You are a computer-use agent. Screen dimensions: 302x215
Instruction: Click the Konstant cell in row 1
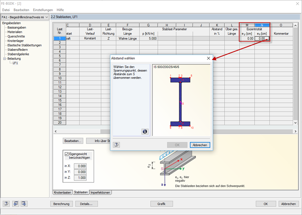90,38
